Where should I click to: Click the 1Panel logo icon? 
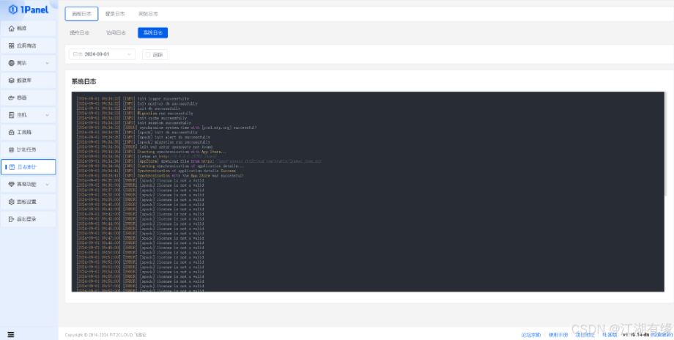click(x=13, y=9)
